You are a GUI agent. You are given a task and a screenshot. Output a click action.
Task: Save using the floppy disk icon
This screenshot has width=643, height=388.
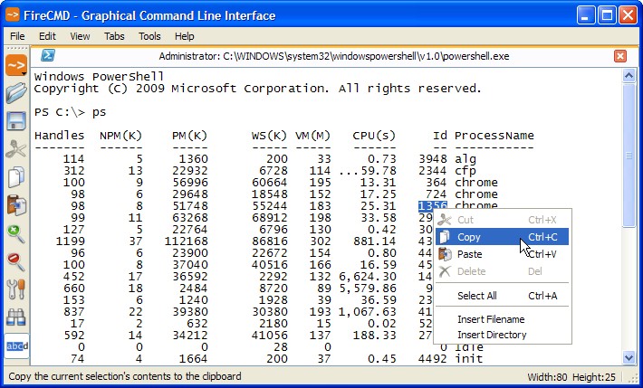click(16, 121)
